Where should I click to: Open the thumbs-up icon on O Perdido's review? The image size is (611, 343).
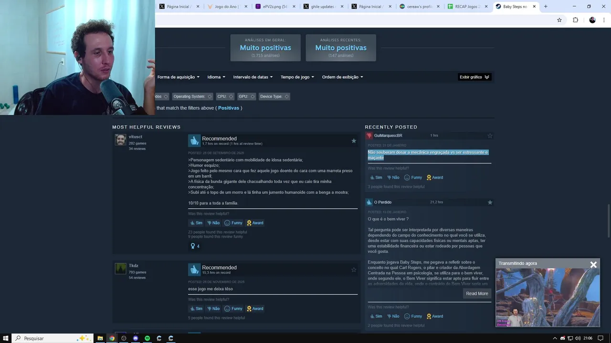[369, 202]
